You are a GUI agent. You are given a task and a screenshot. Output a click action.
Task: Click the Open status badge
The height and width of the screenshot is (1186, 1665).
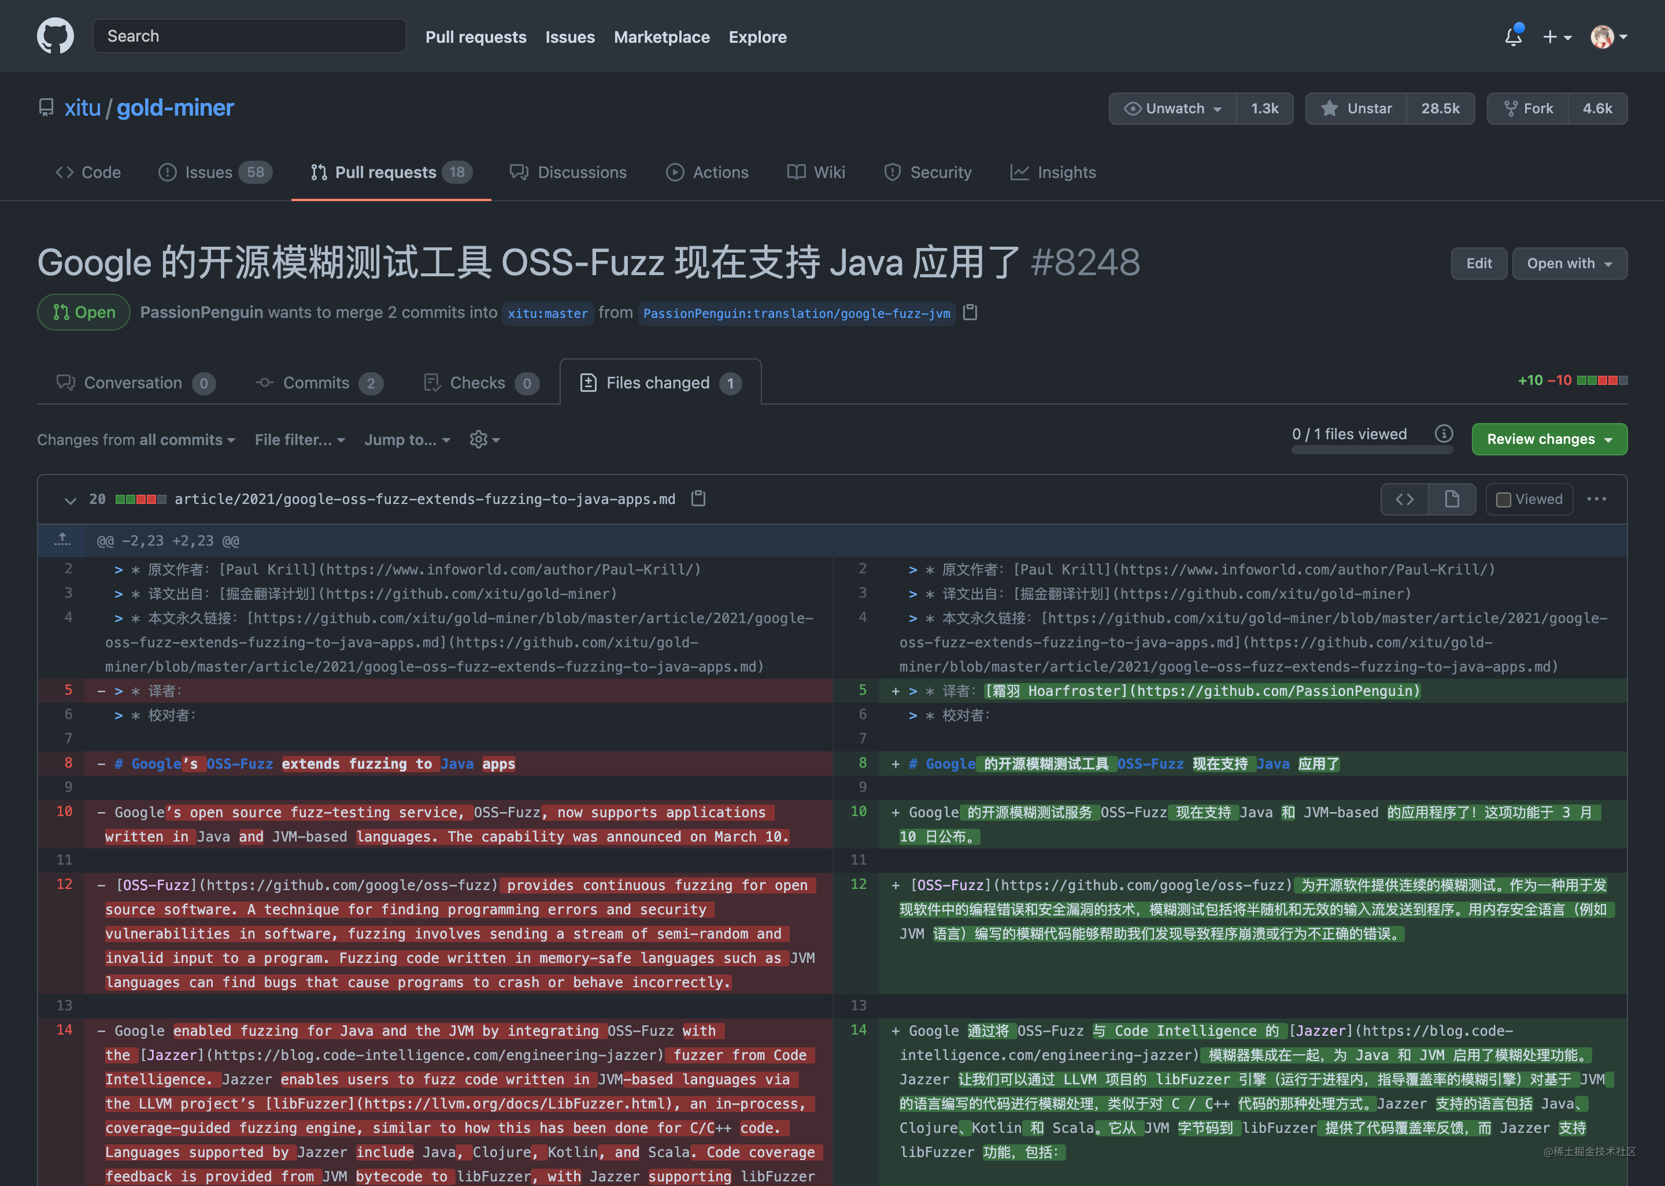coord(84,313)
